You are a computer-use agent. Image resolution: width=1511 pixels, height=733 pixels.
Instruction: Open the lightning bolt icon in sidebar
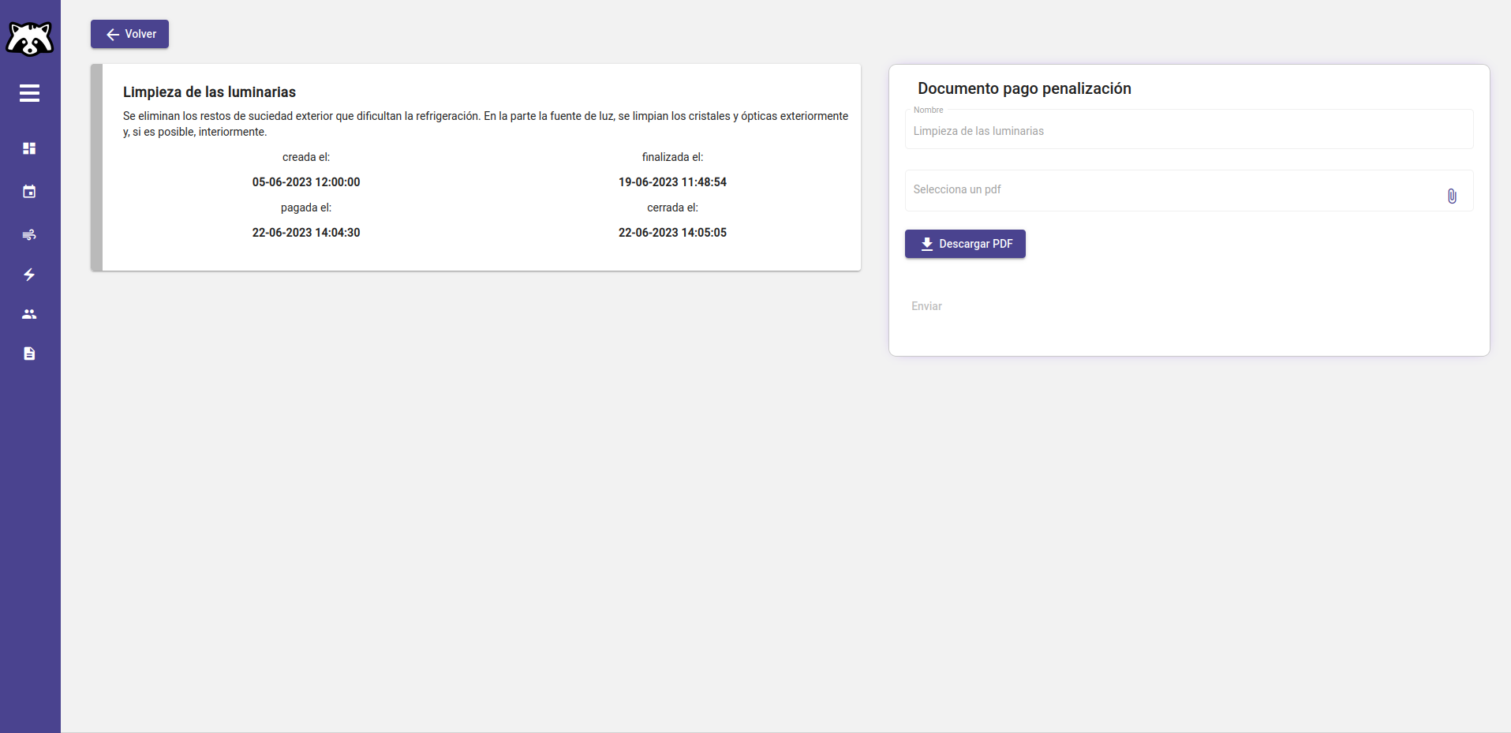29,275
